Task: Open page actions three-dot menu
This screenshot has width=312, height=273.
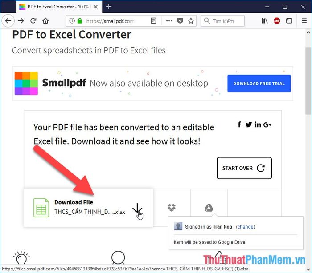Action: (169, 20)
